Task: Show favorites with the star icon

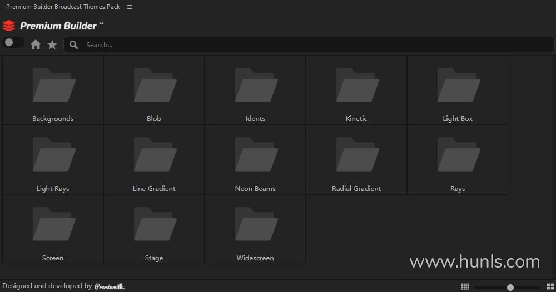Action: (52, 44)
